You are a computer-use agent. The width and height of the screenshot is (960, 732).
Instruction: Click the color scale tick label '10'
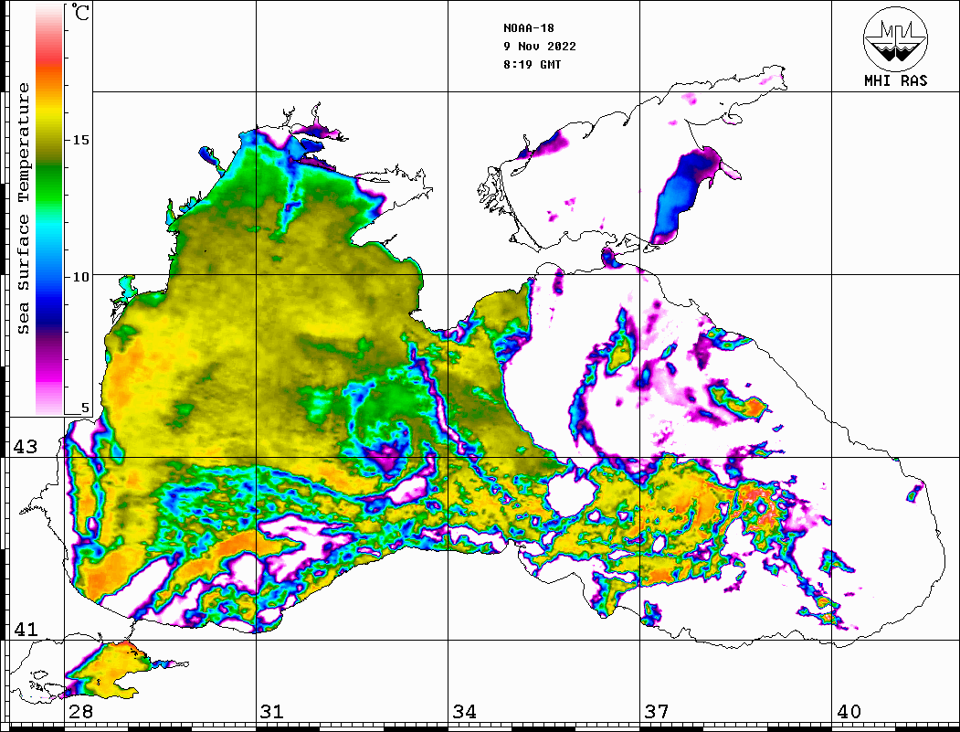pos(80,277)
